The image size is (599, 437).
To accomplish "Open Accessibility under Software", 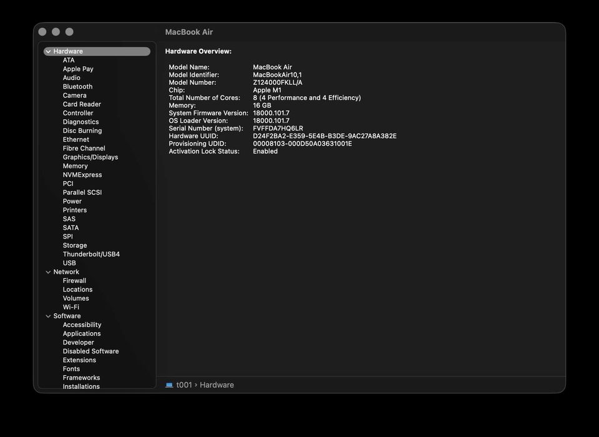I will [x=82, y=325].
